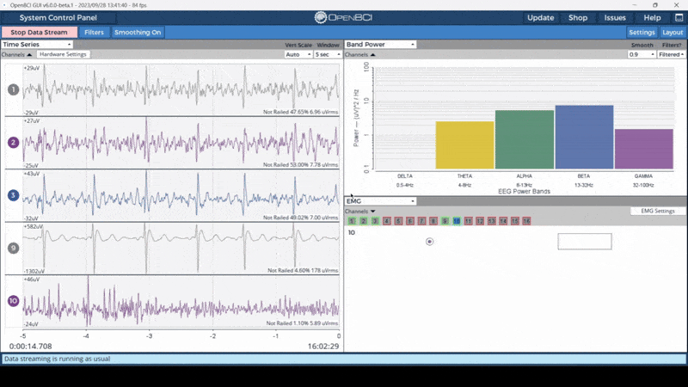Toggle EMG channel 14 box
The image size is (688, 387).
coord(503,221)
